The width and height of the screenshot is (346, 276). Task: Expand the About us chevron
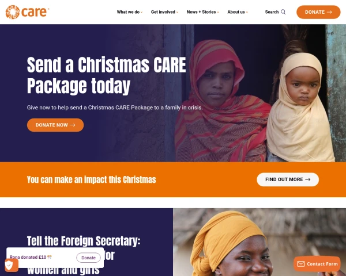point(247,12)
